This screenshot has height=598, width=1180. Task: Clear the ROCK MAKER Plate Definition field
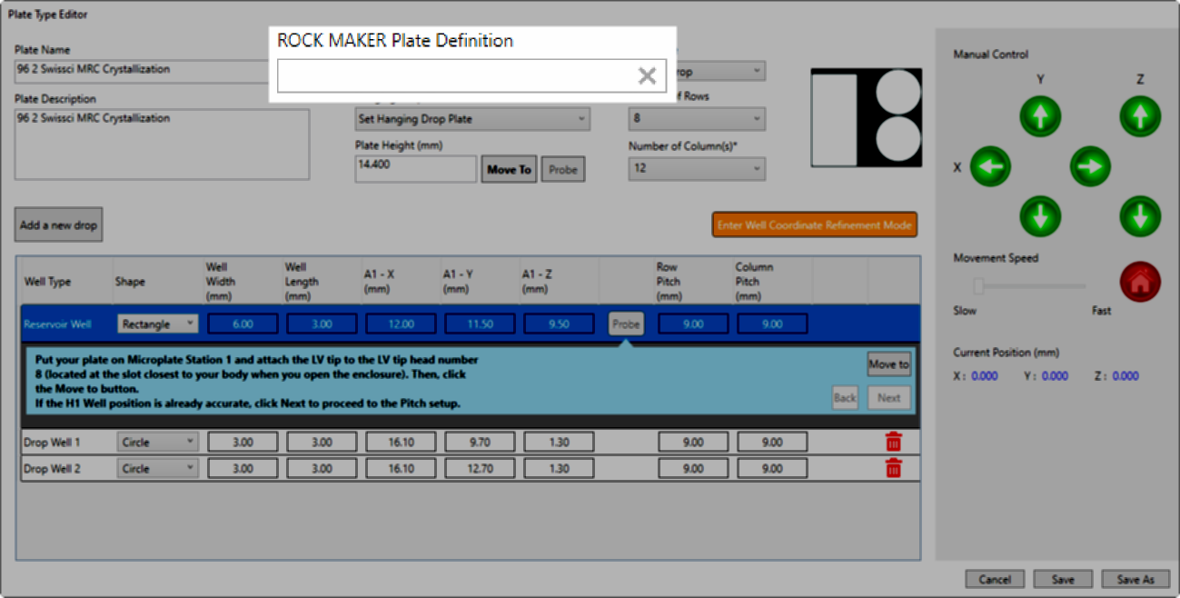pos(647,76)
